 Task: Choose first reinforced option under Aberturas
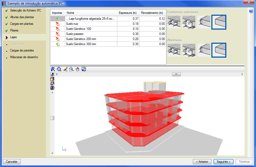[174, 50]
